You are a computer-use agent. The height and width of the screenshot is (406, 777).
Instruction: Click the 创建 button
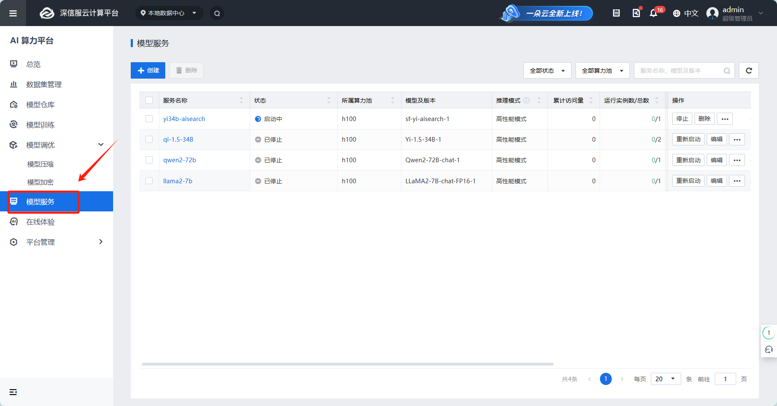pos(148,71)
